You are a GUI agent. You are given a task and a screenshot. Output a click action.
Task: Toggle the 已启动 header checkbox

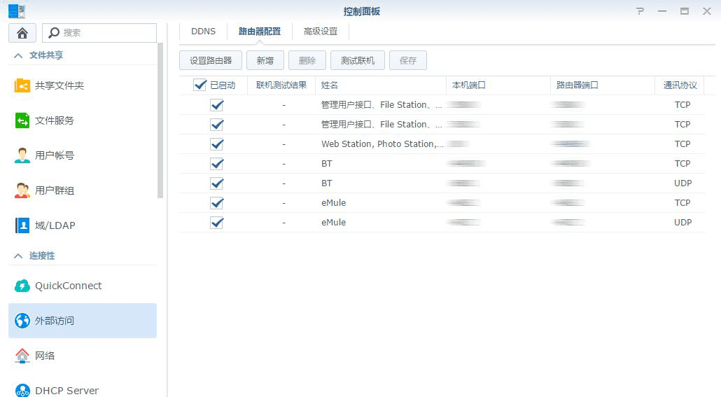(200, 85)
